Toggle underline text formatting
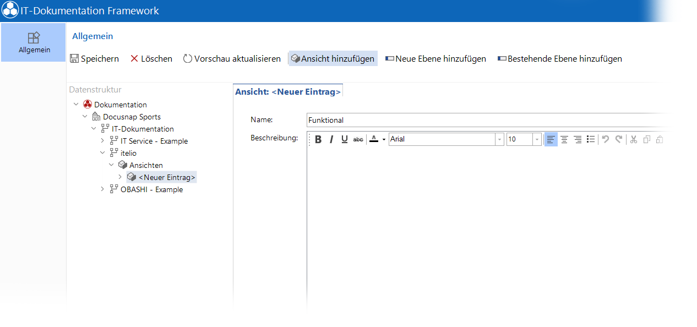The image size is (697, 327). 345,139
